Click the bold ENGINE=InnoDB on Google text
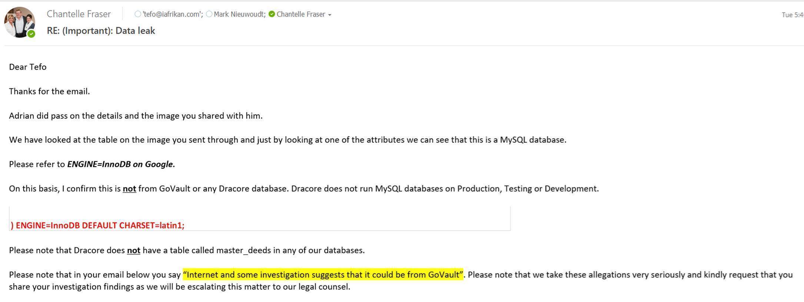The width and height of the screenshot is (804, 302). [121, 164]
